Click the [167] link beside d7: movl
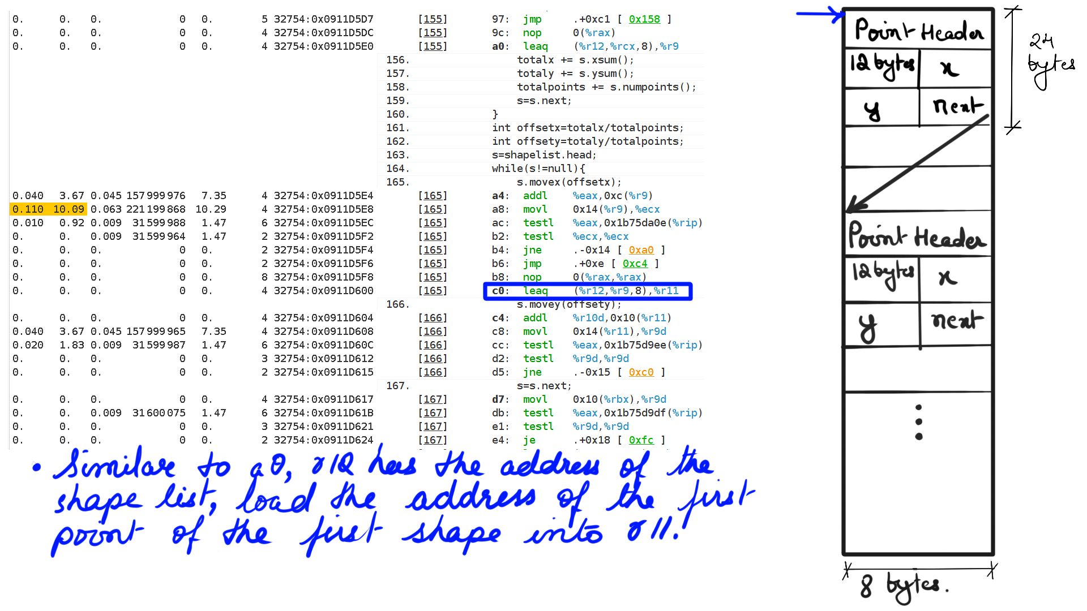The width and height of the screenshot is (1087, 611). (433, 399)
